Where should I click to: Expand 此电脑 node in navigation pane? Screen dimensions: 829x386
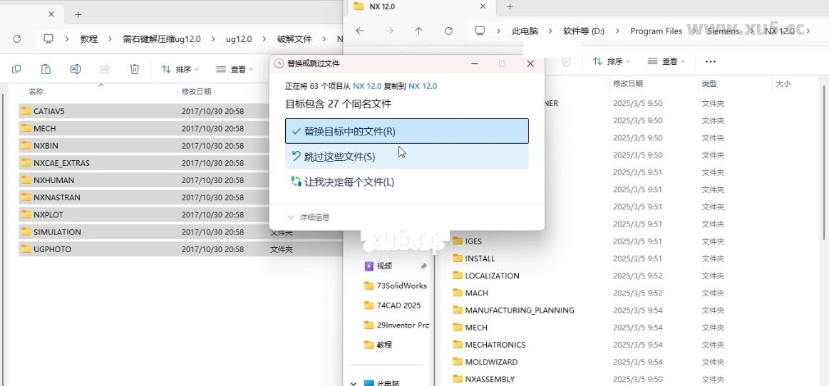(353, 383)
